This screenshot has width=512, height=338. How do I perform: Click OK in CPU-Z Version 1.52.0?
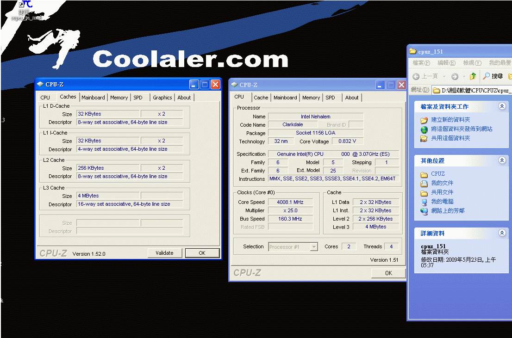coord(202,253)
